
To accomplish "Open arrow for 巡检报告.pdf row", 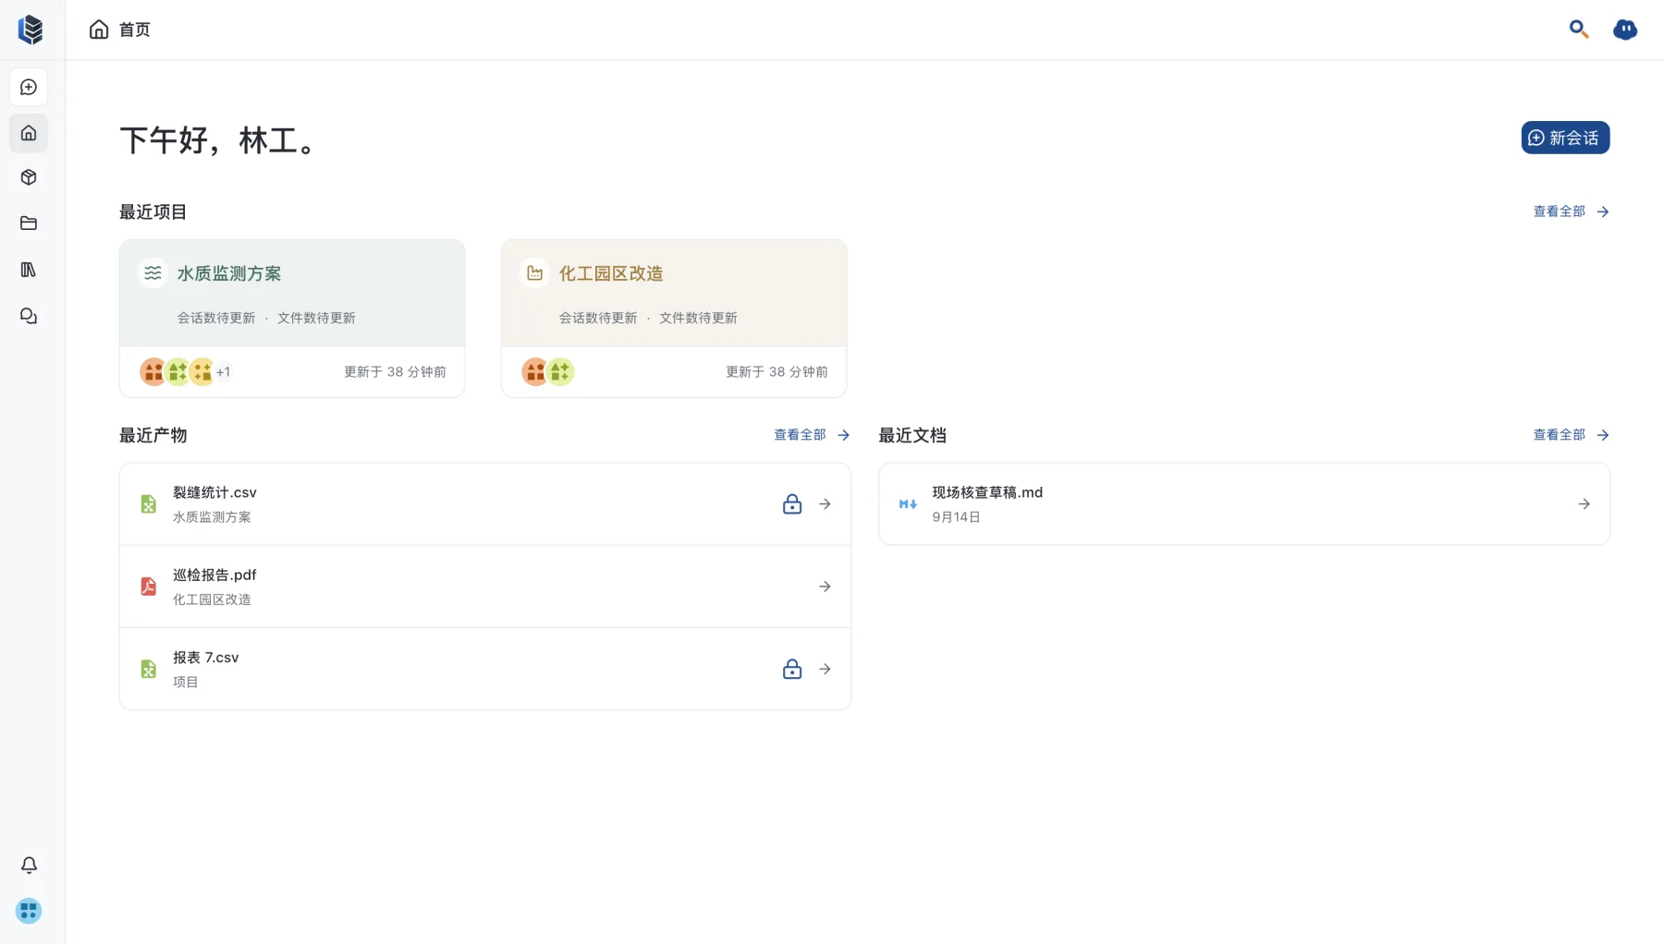I will coord(825,587).
